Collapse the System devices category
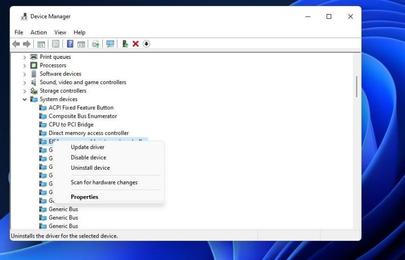 click(x=24, y=99)
